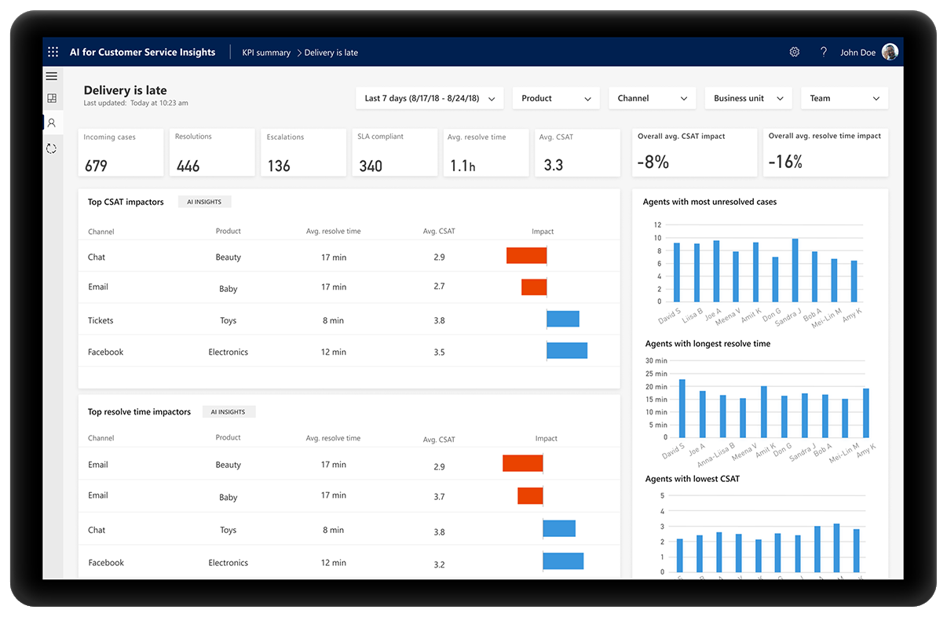947x617 pixels.
Task: Select the Incoming cases KPI card
Action: coord(121,152)
